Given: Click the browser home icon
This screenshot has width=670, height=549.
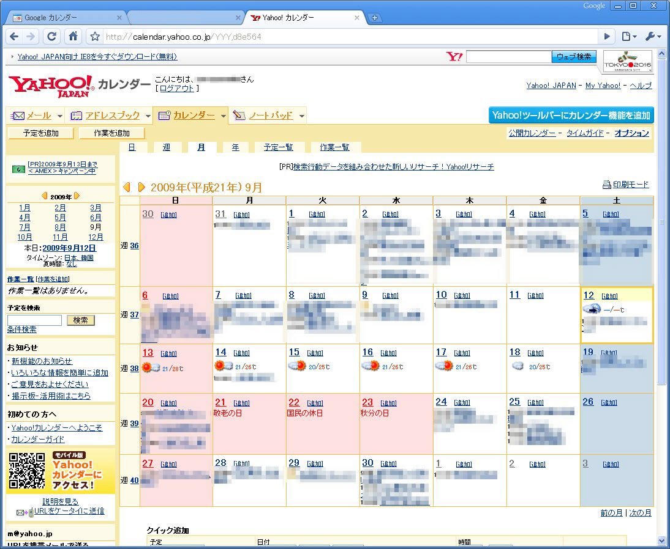Looking at the screenshot, I should pyautogui.click(x=73, y=37).
